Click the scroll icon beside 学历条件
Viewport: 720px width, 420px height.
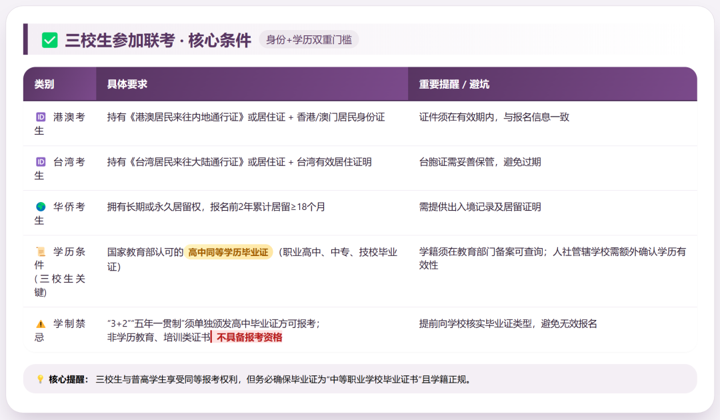41,252
